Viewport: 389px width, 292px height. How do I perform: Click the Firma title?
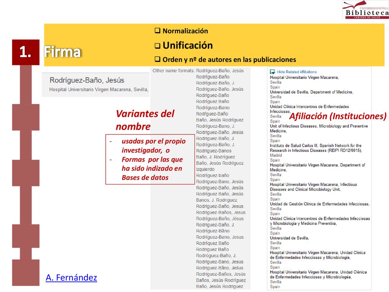[x=63, y=52]
